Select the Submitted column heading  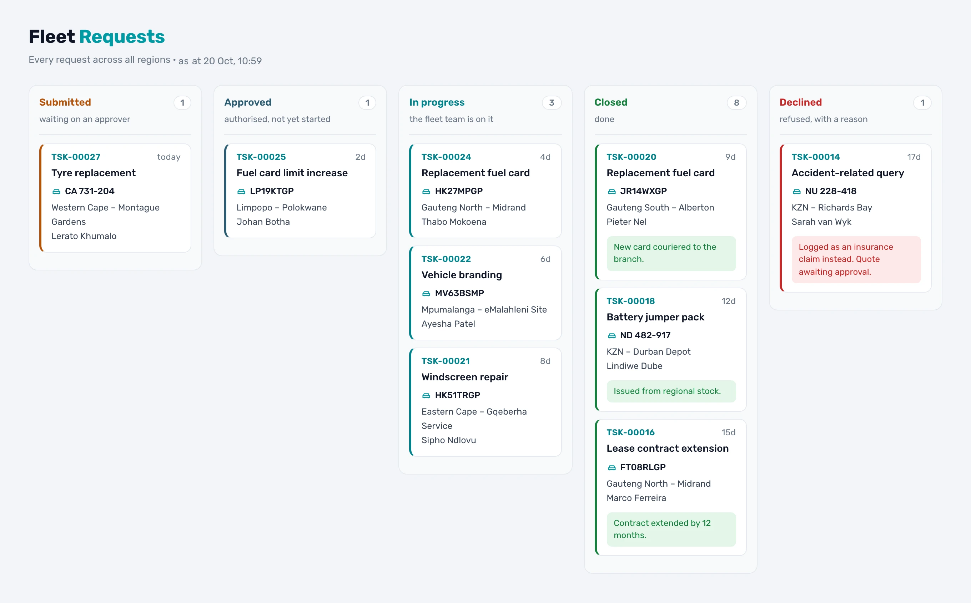click(65, 102)
